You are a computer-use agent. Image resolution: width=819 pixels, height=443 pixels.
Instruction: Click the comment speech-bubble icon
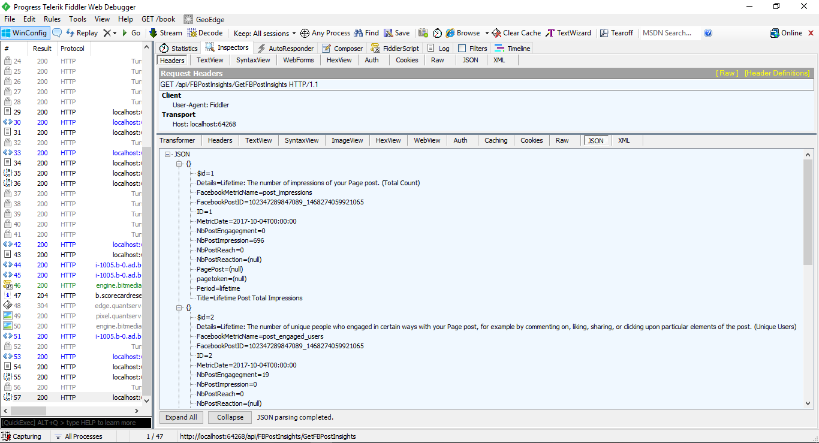(57, 33)
